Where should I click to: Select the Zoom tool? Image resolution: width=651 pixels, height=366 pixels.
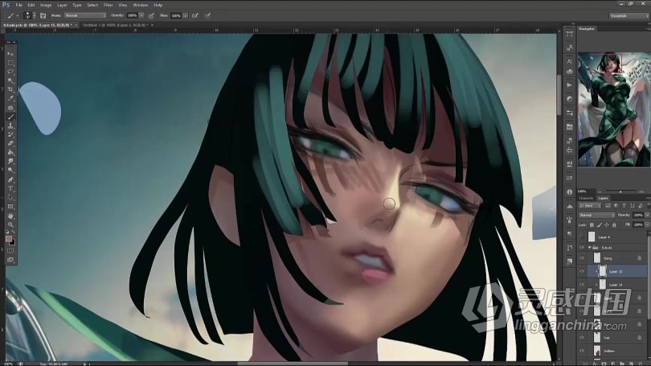tap(10, 224)
